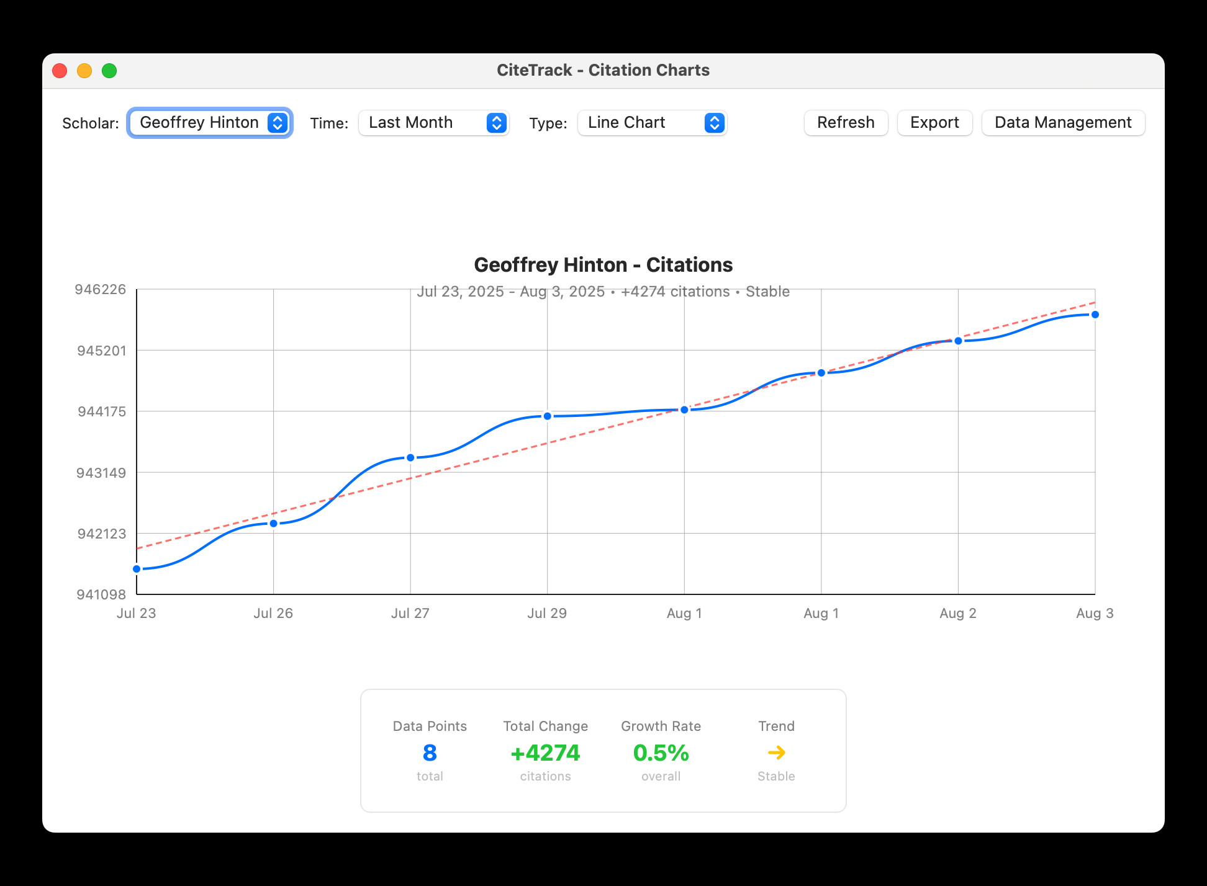1207x886 pixels.
Task: Click the chart title Geoffrey Hinton - Citations
Action: tap(603, 265)
